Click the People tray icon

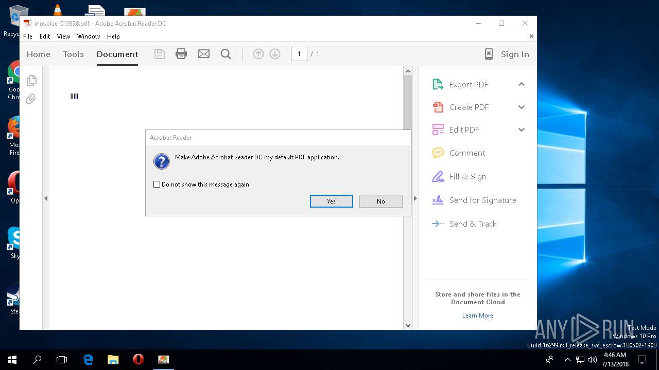coord(550,360)
